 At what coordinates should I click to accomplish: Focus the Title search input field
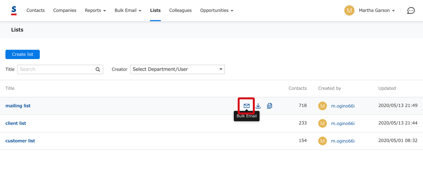(57, 69)
